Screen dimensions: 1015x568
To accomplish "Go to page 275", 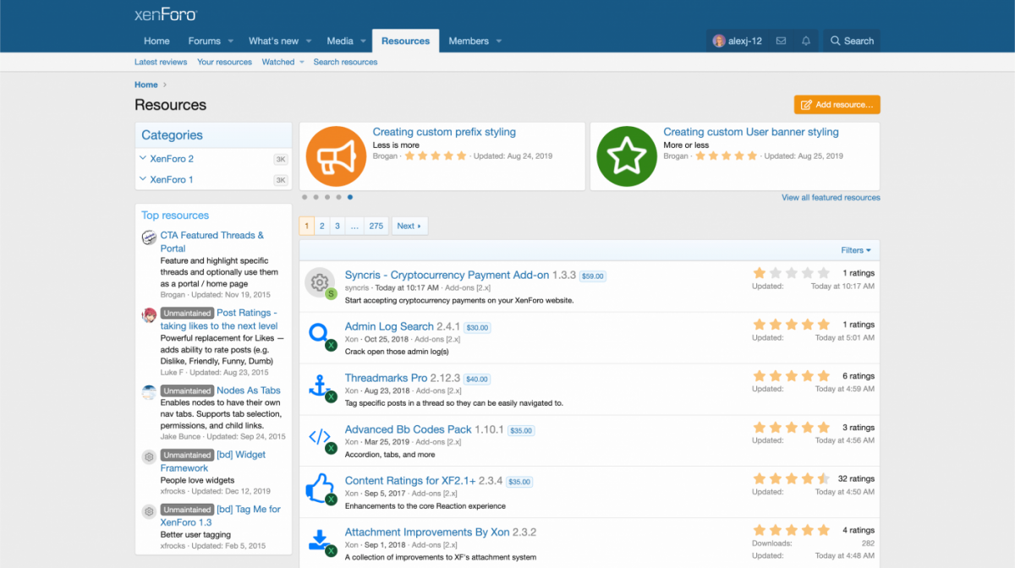I will (x=376, y=226).
